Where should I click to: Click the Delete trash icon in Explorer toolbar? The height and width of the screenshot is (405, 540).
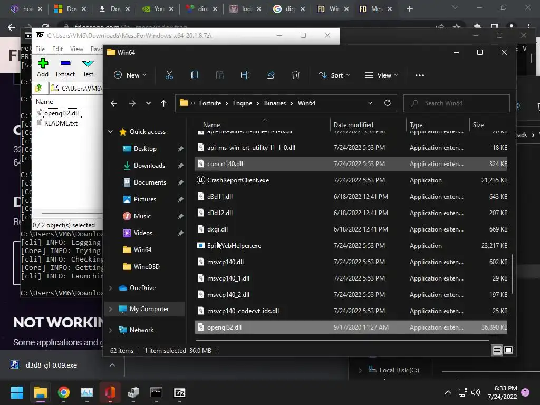tap(296, 75)
